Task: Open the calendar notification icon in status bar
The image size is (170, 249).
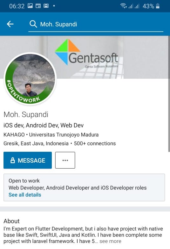Action: click(38, 6)
